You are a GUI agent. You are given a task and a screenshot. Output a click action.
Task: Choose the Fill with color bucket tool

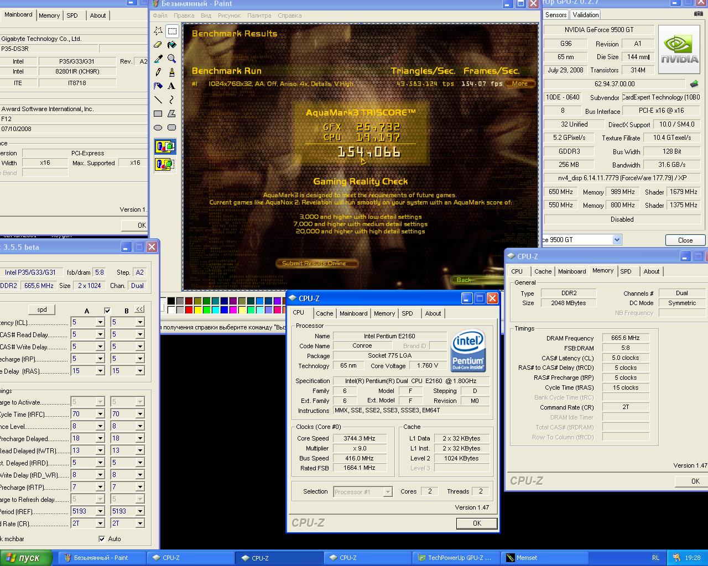tap(172, 45)
